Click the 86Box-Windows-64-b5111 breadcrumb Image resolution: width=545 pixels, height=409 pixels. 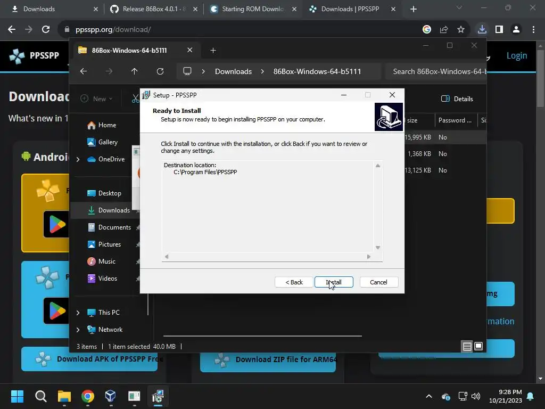pyautogui.click(x=317, y=71)
